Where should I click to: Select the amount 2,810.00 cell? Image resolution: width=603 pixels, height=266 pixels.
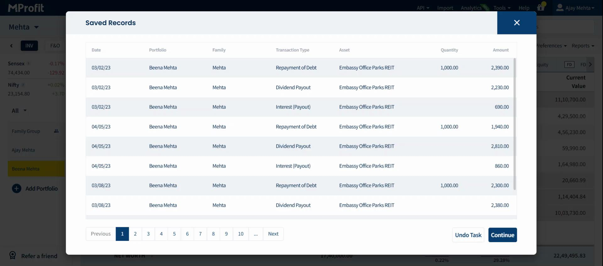coord(500,146)
